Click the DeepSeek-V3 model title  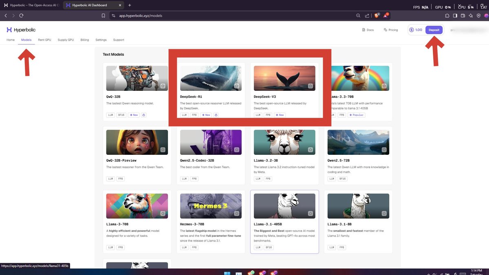pyautogui.click(x=266, y=97)
